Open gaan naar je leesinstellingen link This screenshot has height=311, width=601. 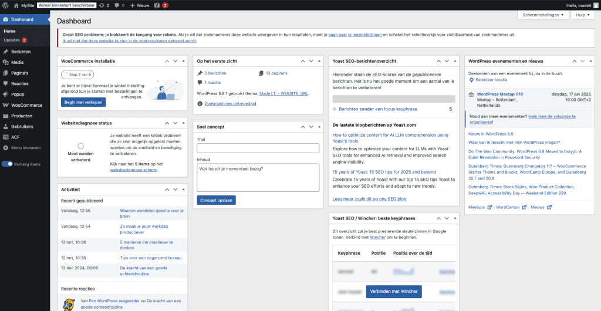[x=355, y=35]
